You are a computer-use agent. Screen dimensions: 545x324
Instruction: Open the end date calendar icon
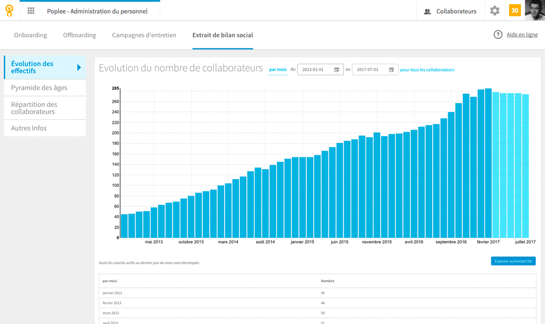click(391, 70)
